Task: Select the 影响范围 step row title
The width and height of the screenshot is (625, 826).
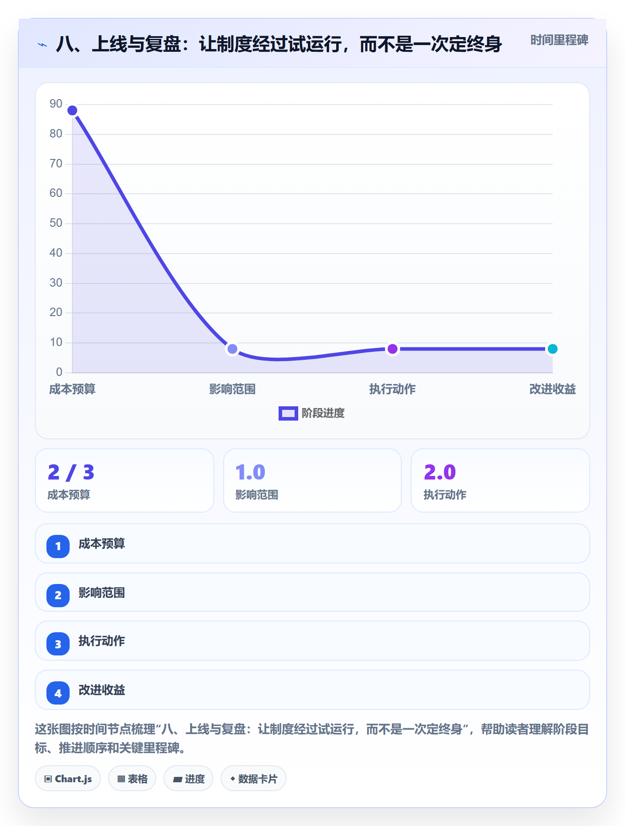Action: point(102,593)
